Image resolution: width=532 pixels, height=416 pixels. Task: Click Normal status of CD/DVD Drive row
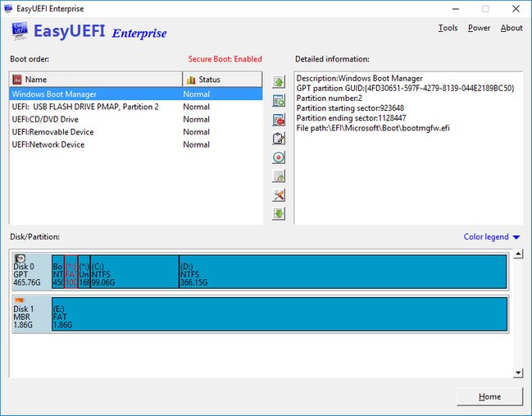coord(196,120)
